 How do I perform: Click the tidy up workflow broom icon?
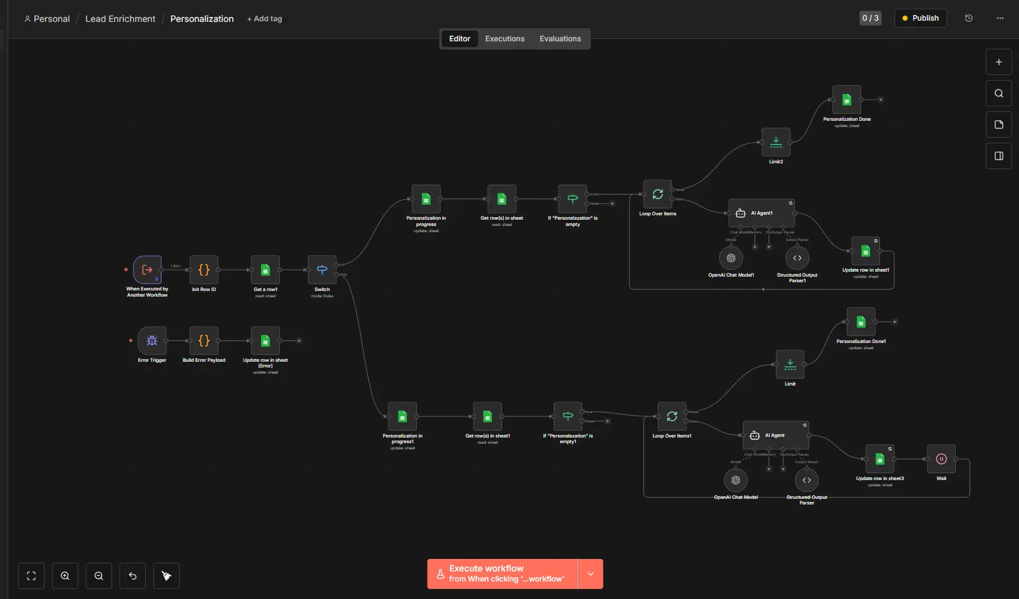(x=166, y=576)
